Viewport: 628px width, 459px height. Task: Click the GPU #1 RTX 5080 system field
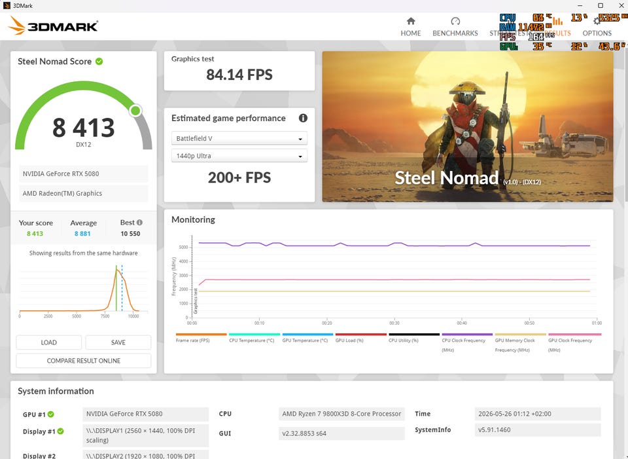point(145,414)
